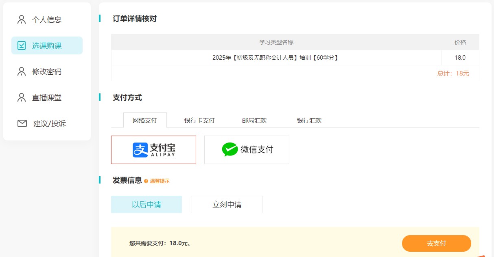Select 以后申请 invoice option
The height and width of the screenshot is (257, 494).
pyautogui.click(x=146, y=204)
